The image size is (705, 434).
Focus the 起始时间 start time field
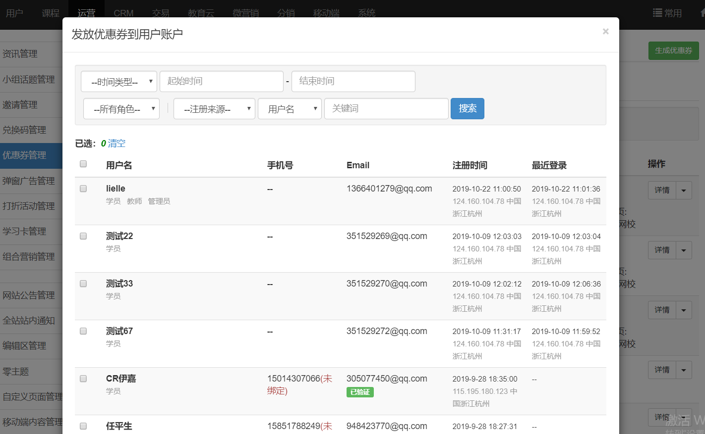pyautogui.click(x=221, y=82)
